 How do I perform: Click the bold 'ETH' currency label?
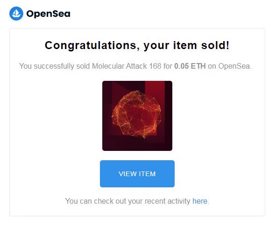click(x=198, y=66)
